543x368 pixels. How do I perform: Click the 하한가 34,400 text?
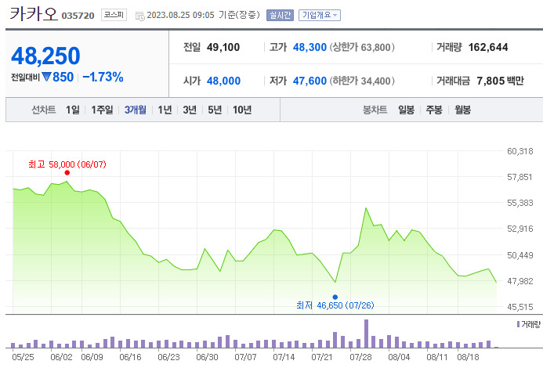(x=362, y=81)
